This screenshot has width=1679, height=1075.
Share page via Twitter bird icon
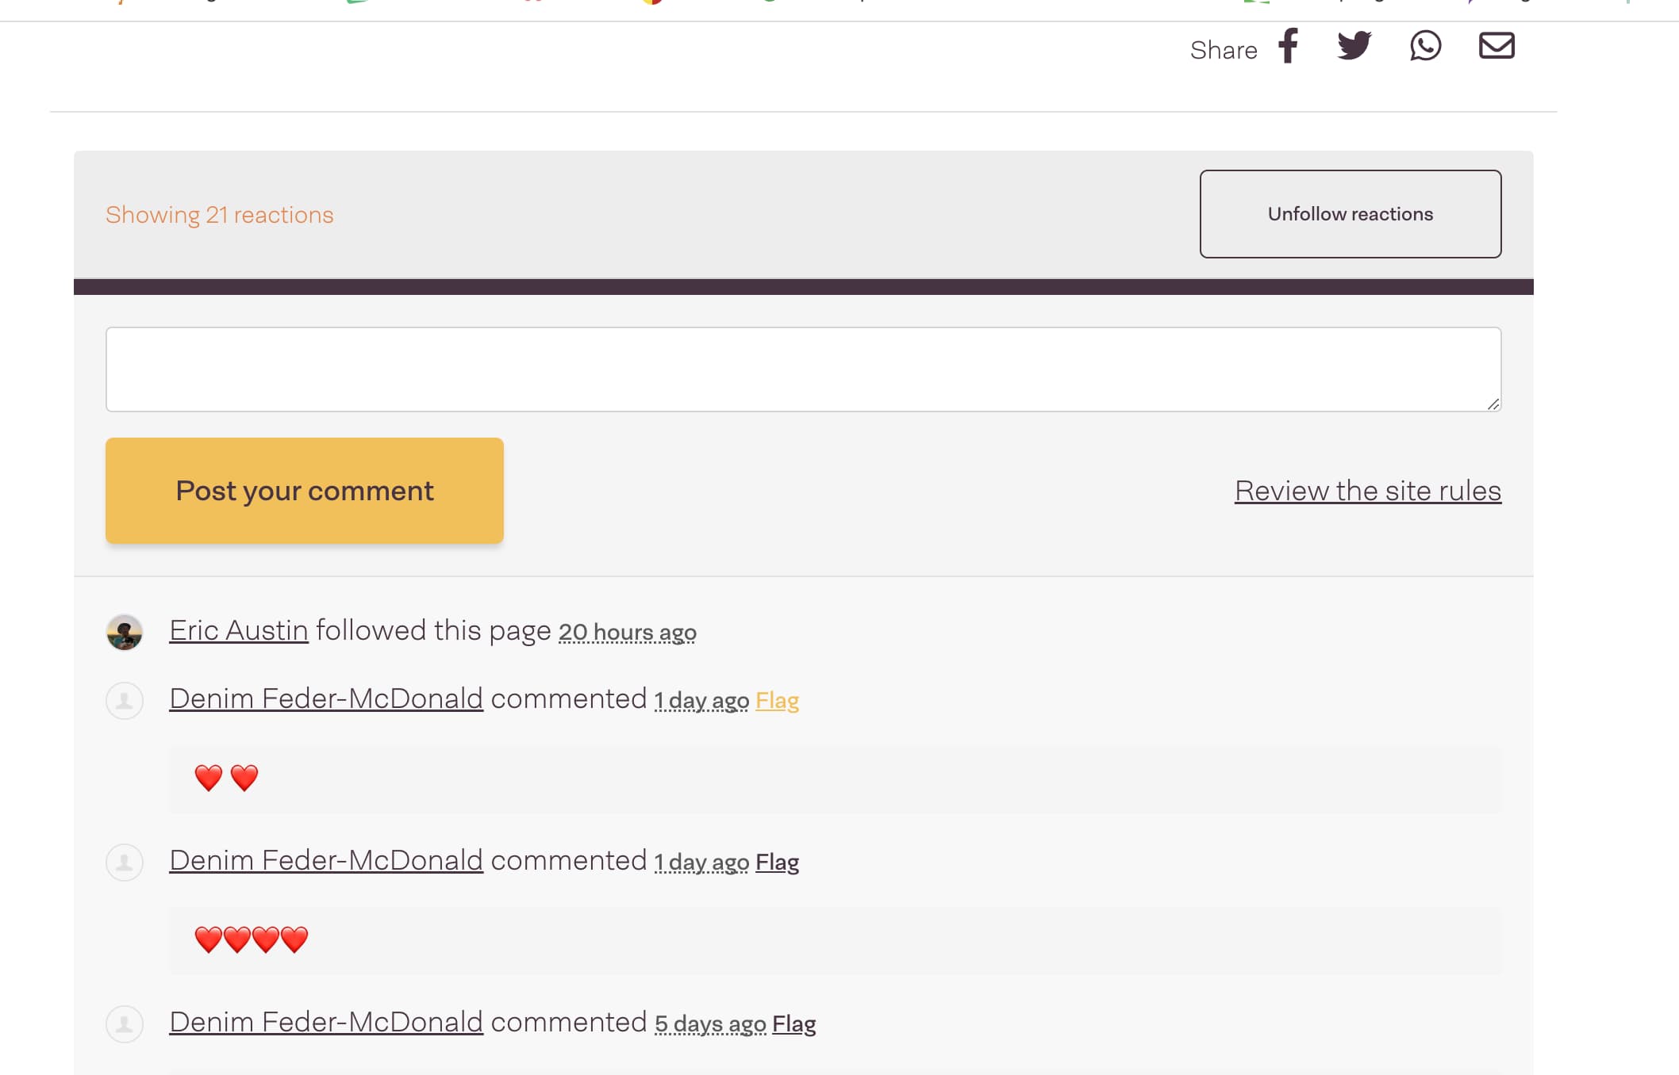pyautogui.click(x=1354, y=46)
